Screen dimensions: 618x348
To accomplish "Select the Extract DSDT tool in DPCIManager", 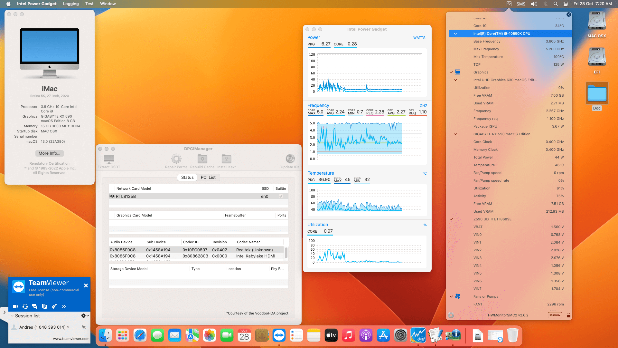I will [109, 160].
